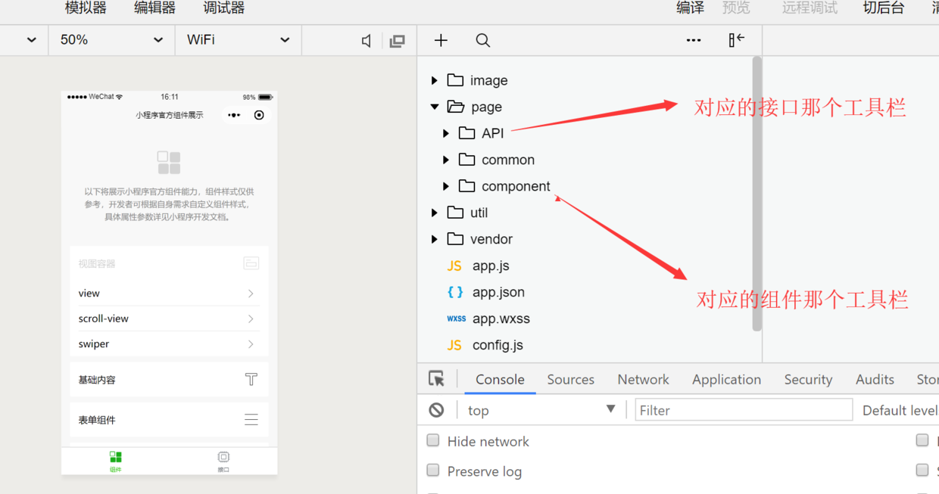The height and width of the screenshot is (494, 939).
Task: Click the file tree vertical scrollbar
Action: tap(757, 194)
